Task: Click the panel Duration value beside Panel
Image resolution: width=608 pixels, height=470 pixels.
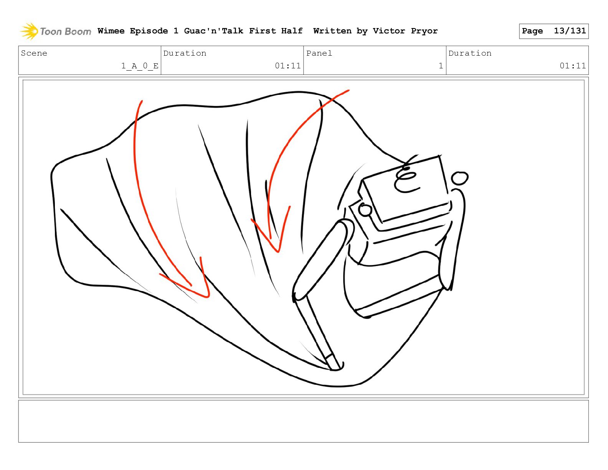Action: tap(573, 66)
